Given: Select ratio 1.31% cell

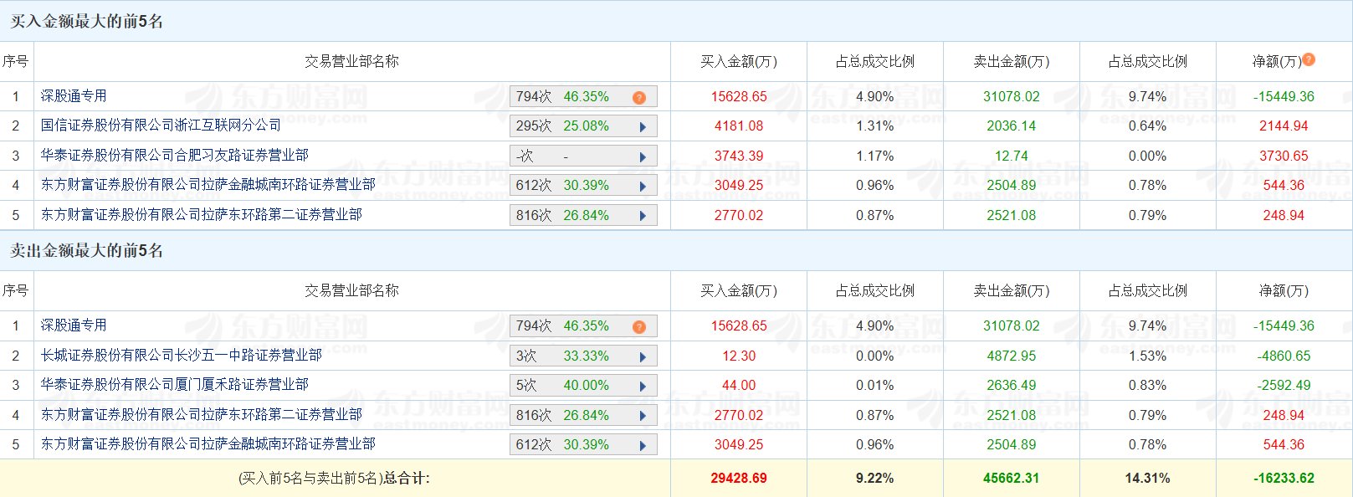Looking at the screenshot, I should point(874,126).
